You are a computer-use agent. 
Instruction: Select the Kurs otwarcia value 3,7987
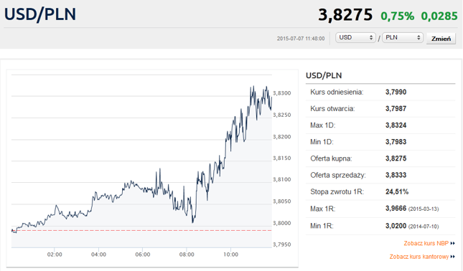click(x=396, y=108)
